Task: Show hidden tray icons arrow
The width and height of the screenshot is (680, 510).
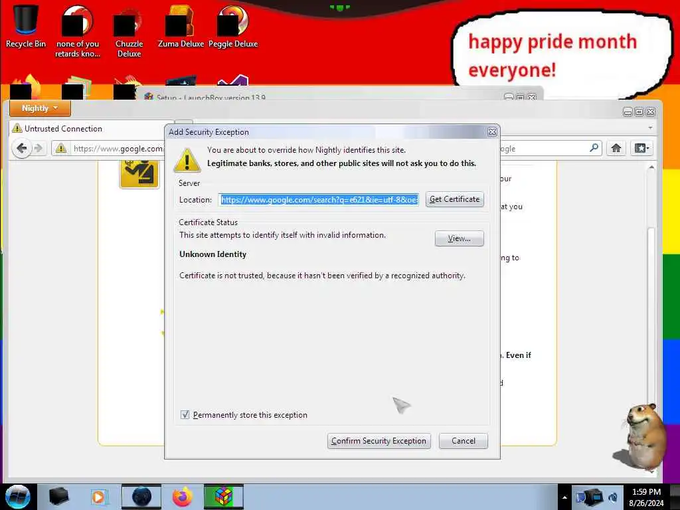Action: pos(564,497)
